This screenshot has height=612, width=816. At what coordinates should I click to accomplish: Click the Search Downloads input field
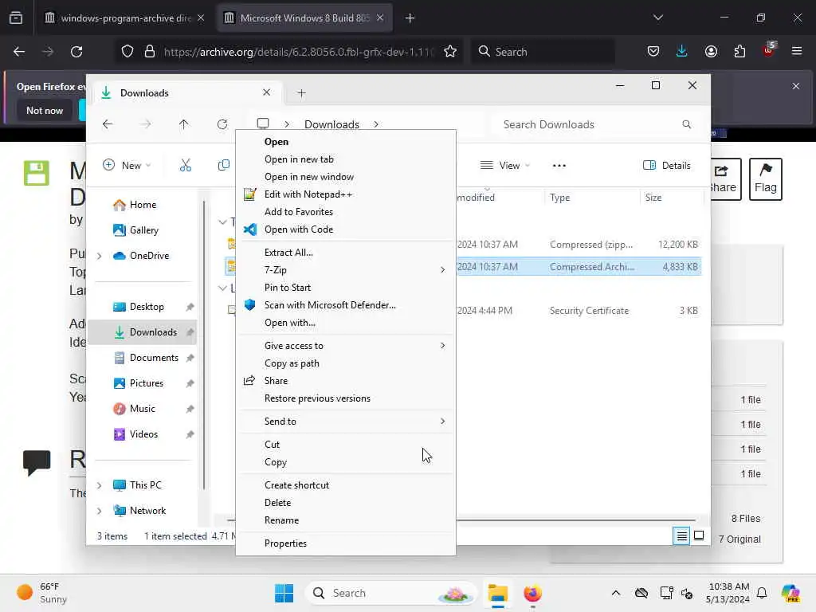[x=596, y=124]
